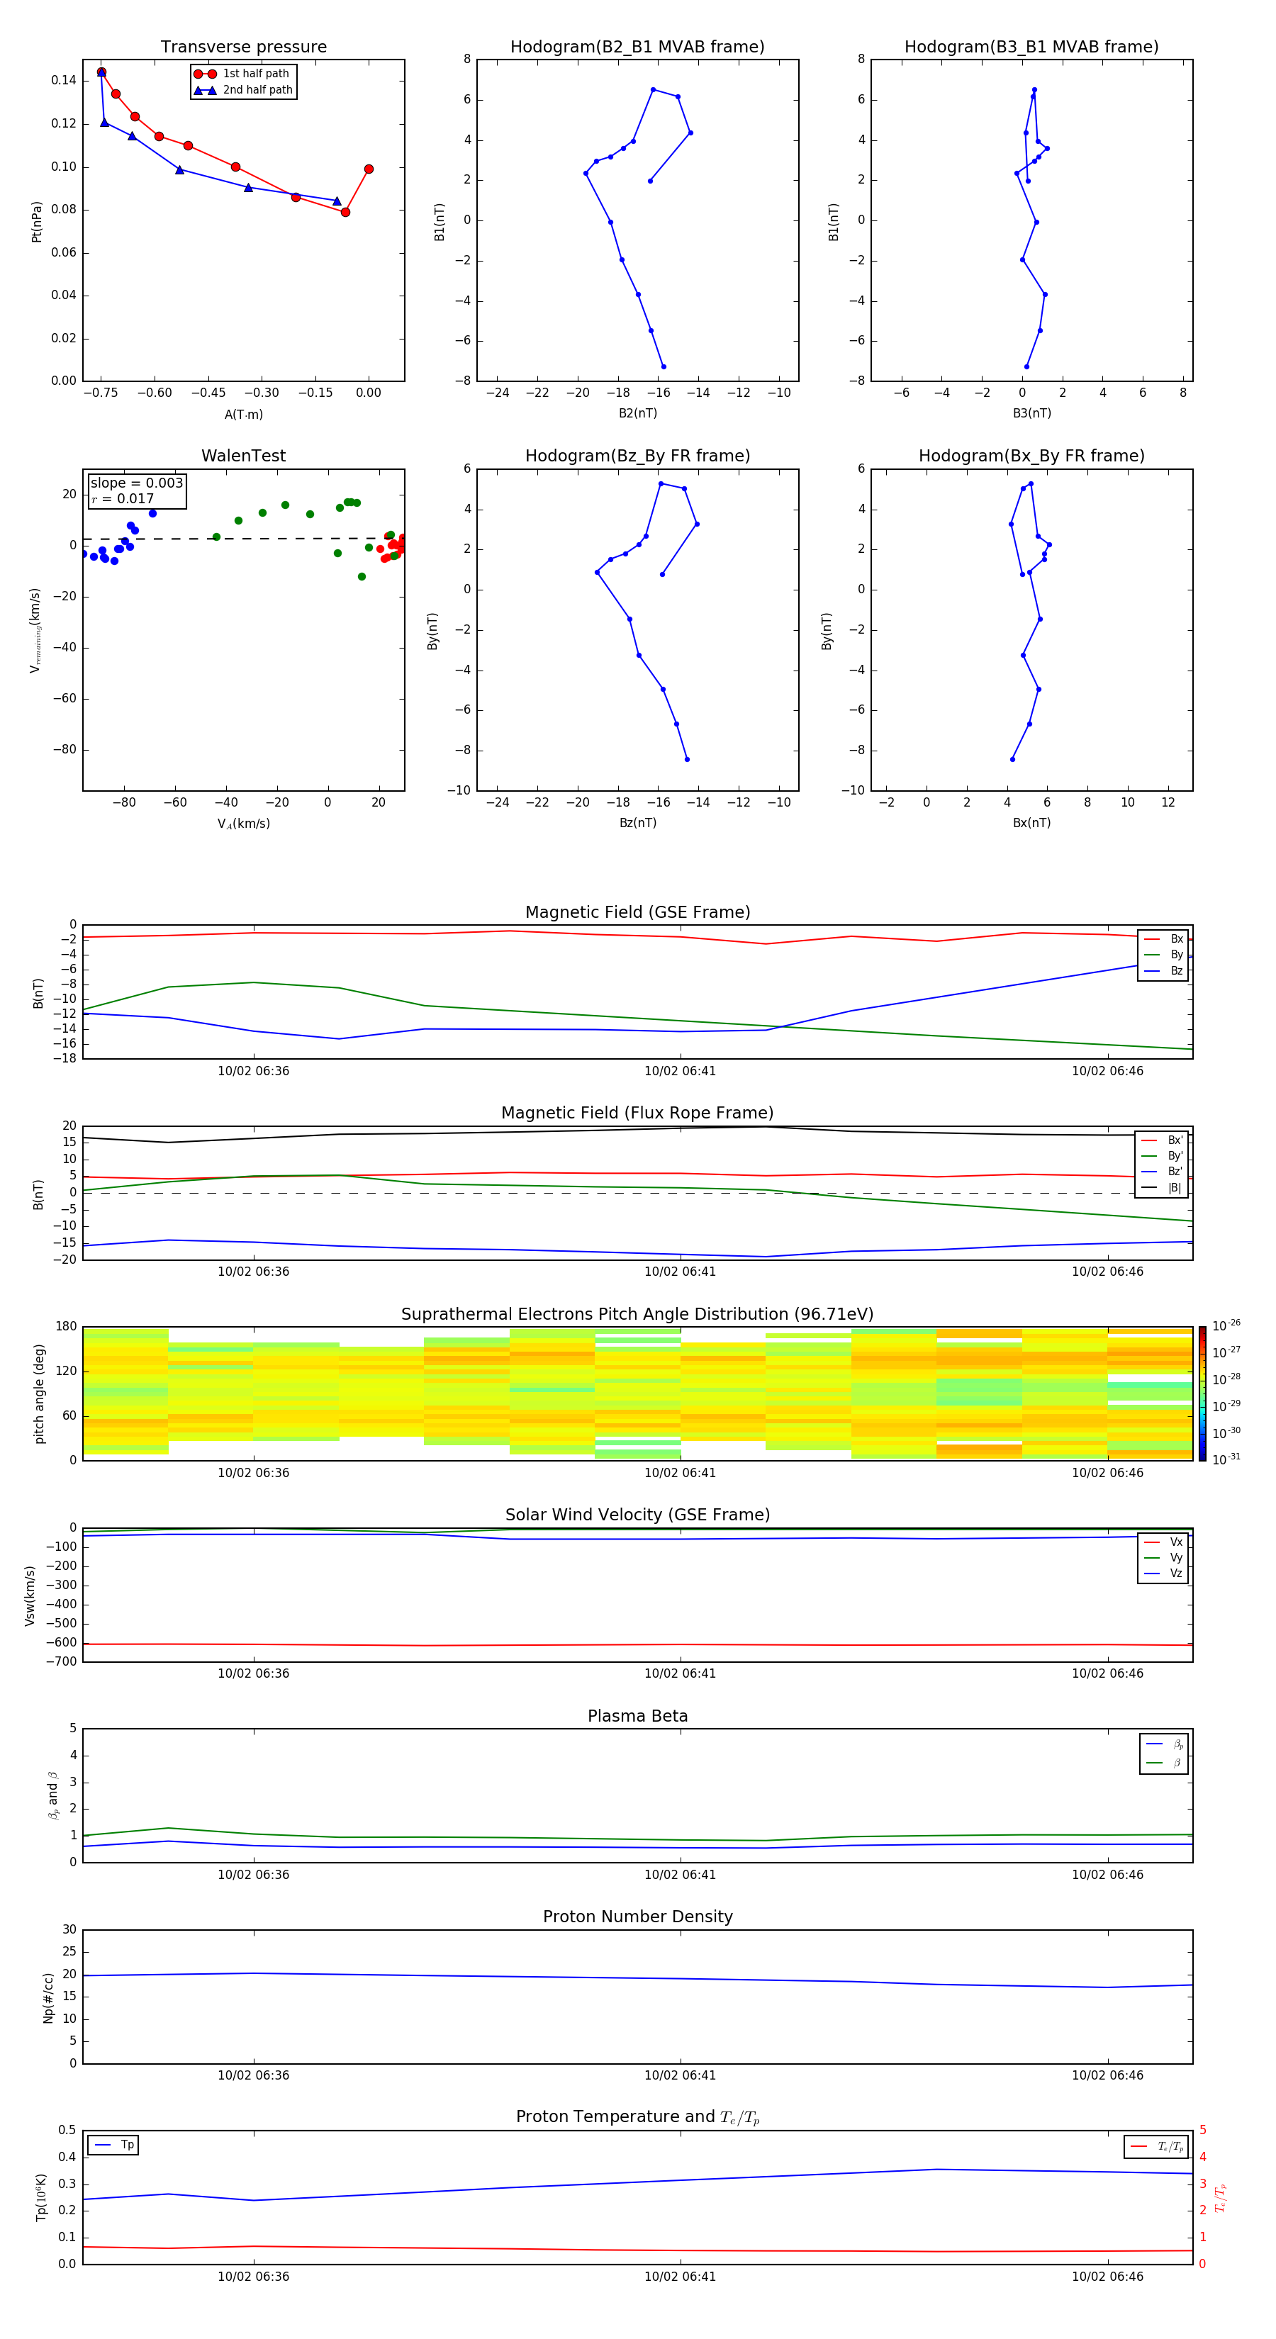The image size is (1276, 2339).
Task: Click the "Proton Temperature and Te/Tp" title
Action: tap(637, 2116)
